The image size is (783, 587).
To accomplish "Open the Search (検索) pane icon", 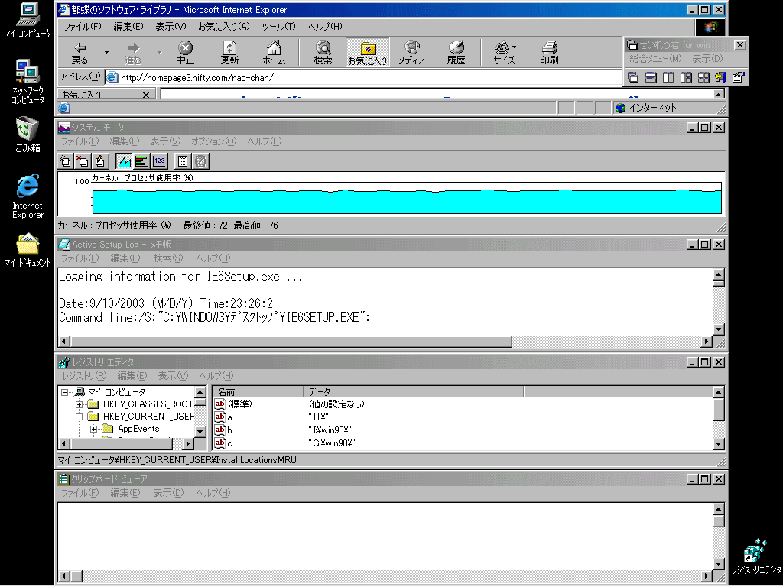I will 323,53.
